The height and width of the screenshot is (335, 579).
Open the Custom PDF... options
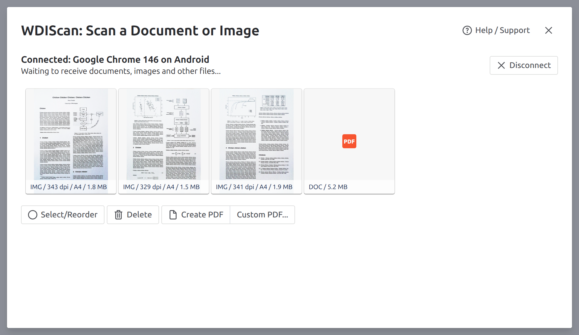262,215
